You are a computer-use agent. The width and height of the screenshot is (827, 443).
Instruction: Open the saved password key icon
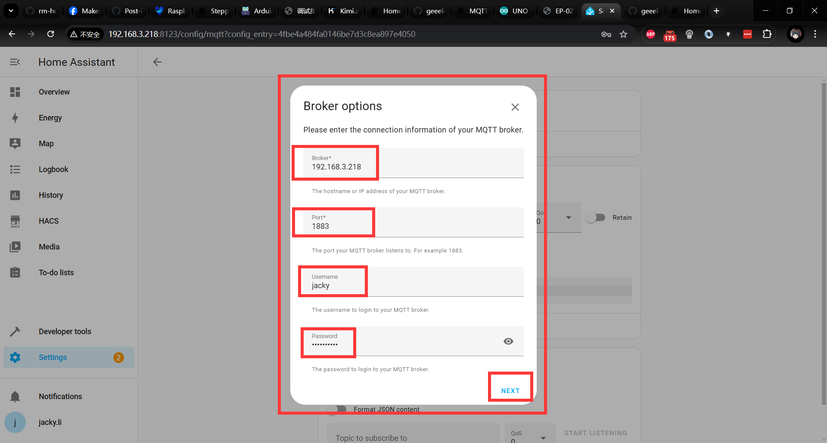[606, 34]
